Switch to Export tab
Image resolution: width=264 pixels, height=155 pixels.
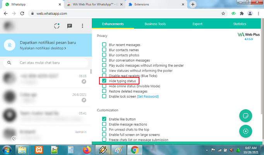pos(197,24)
